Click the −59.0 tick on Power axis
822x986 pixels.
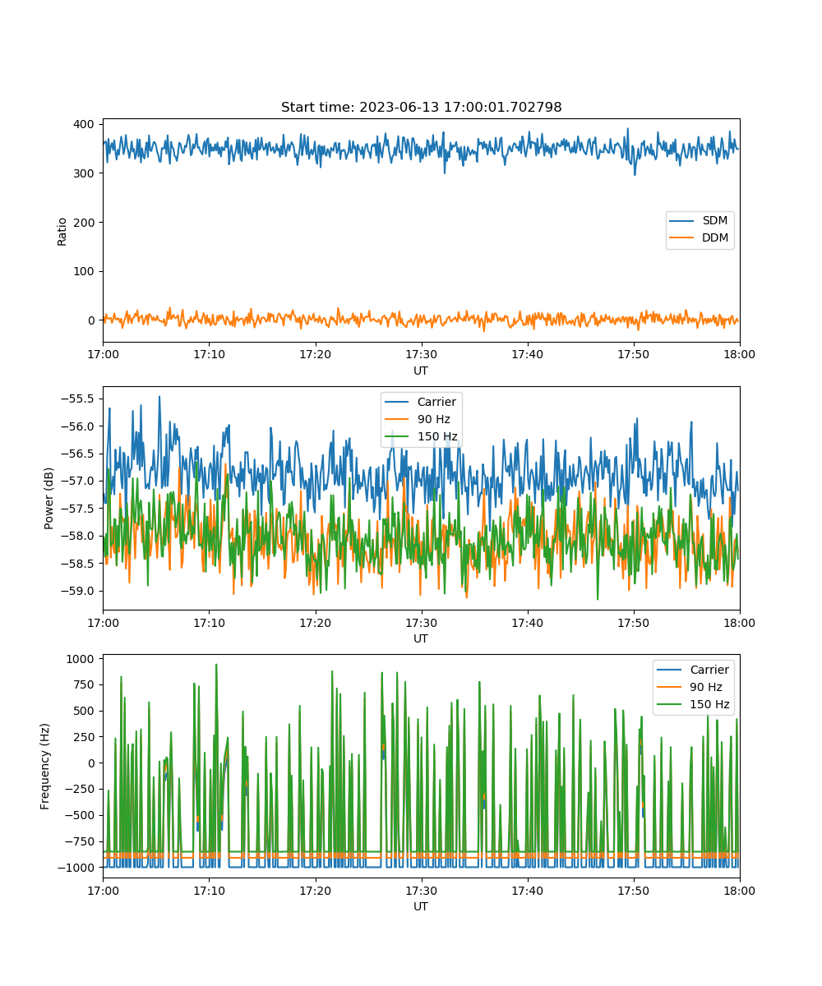[77, 591]
